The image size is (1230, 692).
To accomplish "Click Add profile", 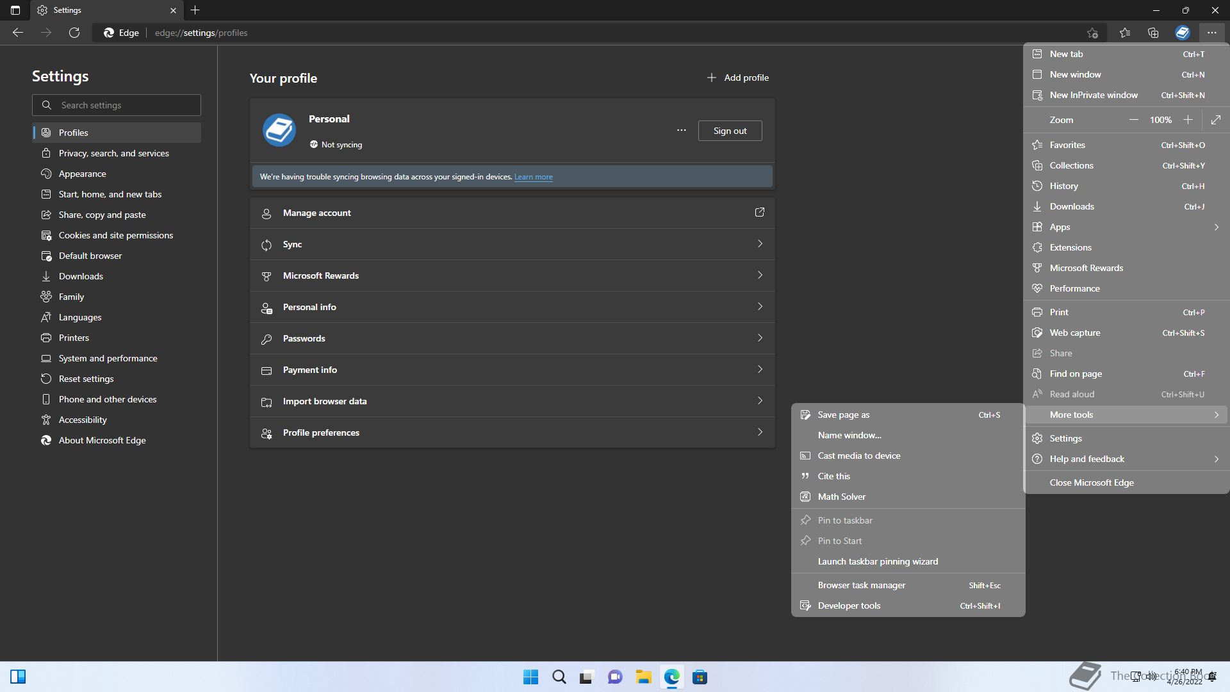I will [737, 78].
